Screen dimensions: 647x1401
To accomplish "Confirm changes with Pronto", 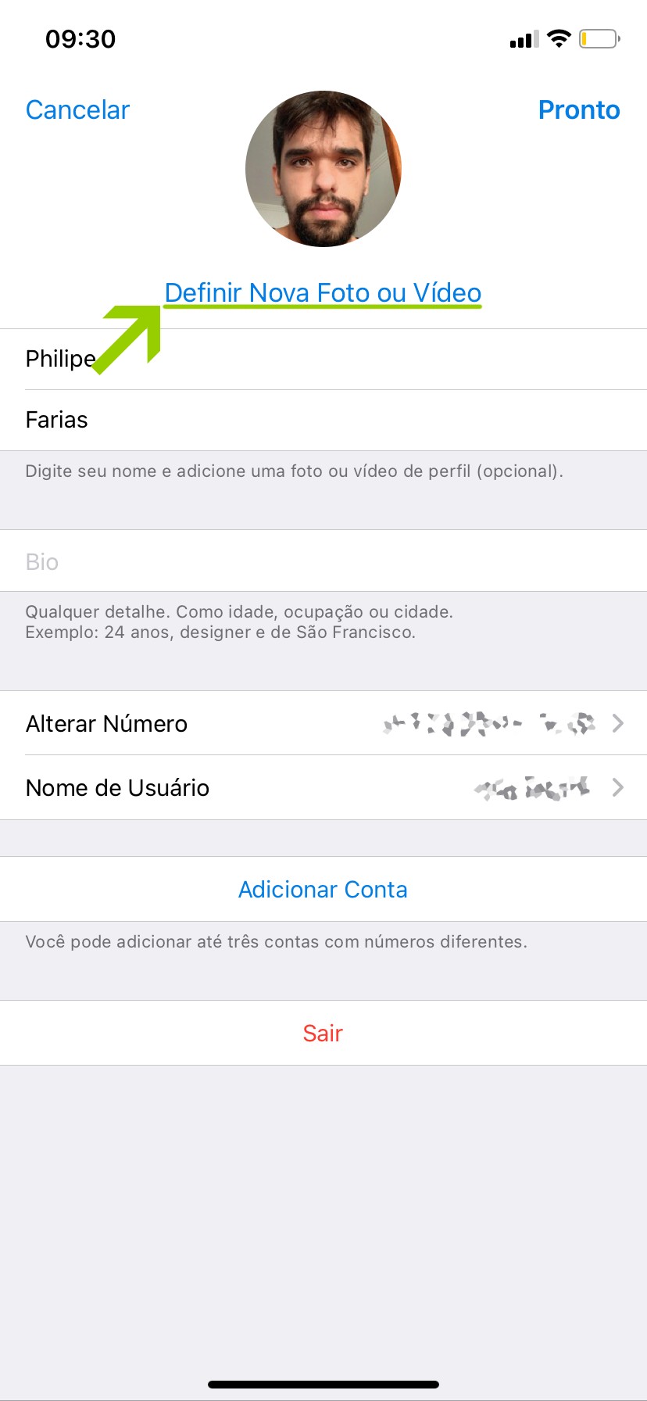I will (x=578, y=110).
